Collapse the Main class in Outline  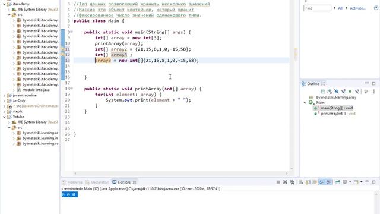[x=305, y=103]
